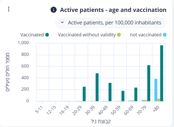174x127 pixels.
Task: Select the +80 vaccinated bar
Action: (x=162, y=73)
